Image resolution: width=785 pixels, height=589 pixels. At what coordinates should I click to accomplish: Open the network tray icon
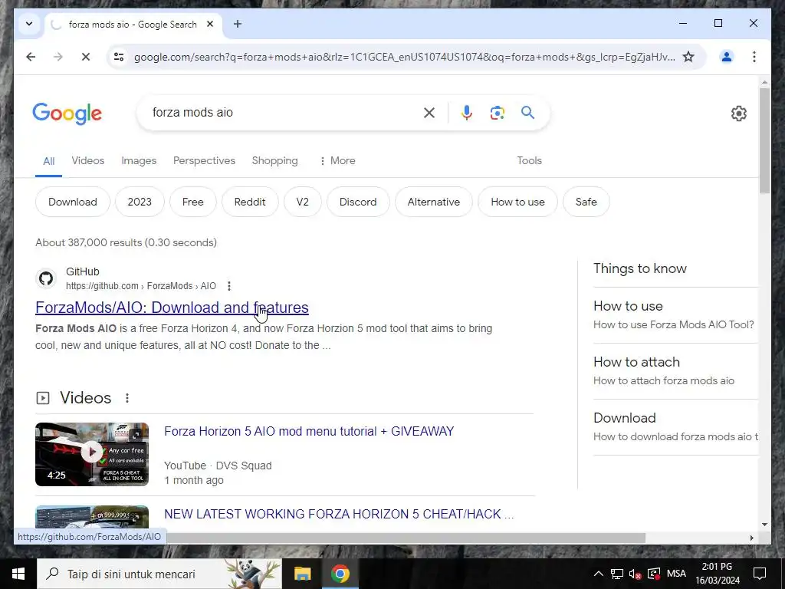tap(617, 574)
